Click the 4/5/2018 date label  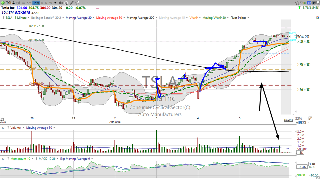pyautogui.click(x=288, y=120)
